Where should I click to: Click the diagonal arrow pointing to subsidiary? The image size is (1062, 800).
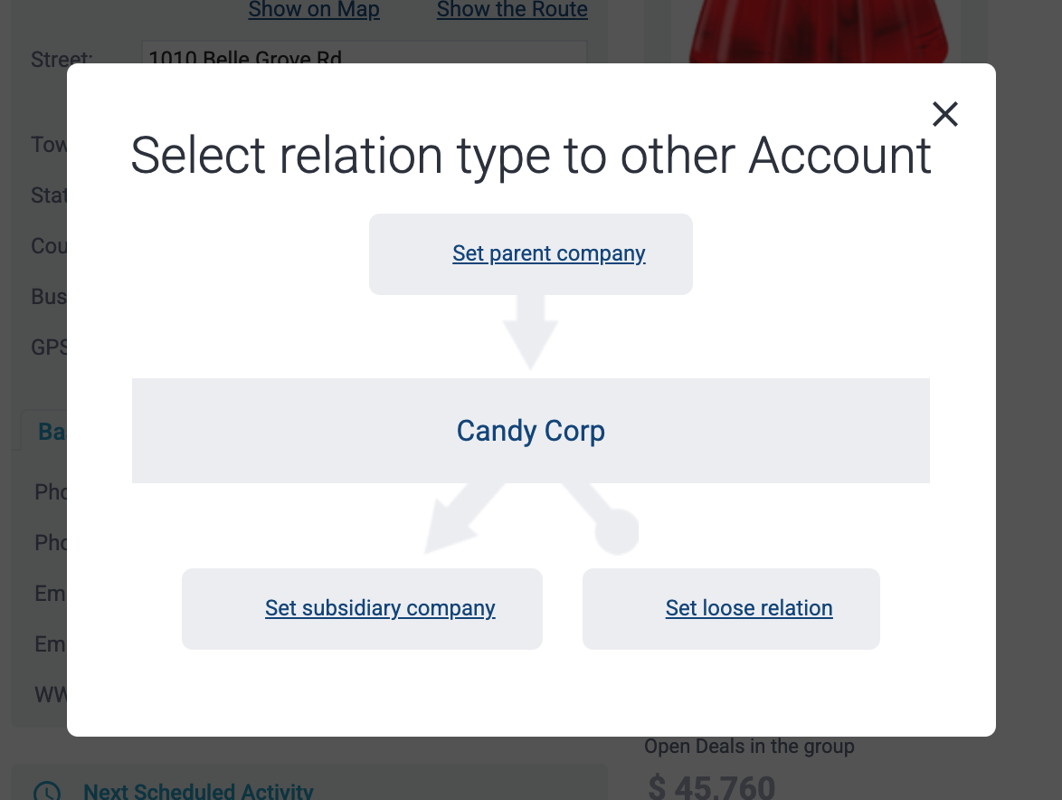[464, 519]
